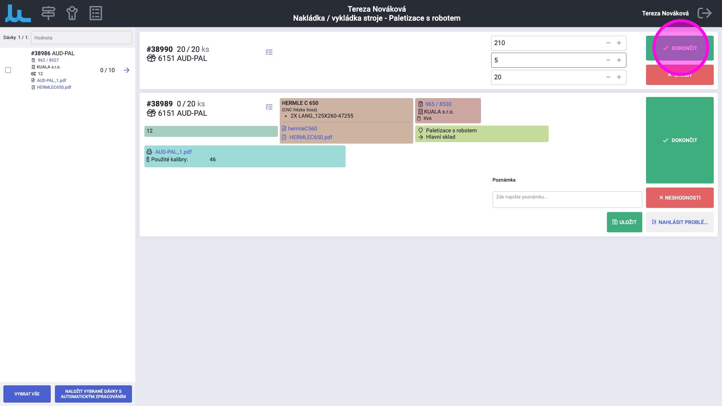The width and height of the screenshot is (722, 406).
Task: Click the logout arrow icon
Action: click(704, 13)
